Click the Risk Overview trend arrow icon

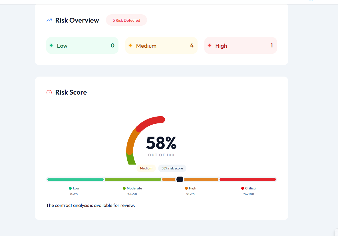tap(49, 20)
